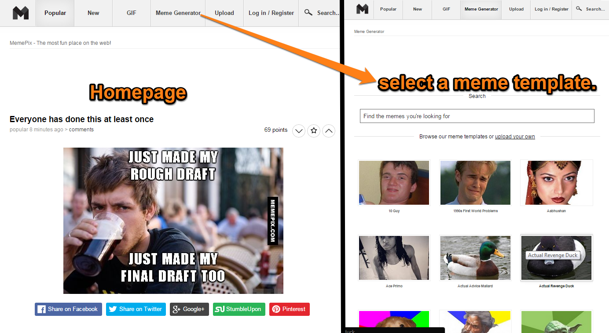Viewport: 609px width, 333px height.
Task: Click the 'Ace Primo' caption text
Action: (394, 286)
